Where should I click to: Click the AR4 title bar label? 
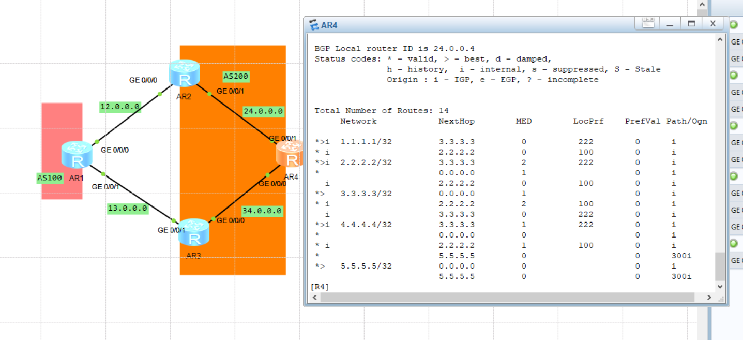click(330, 24)
